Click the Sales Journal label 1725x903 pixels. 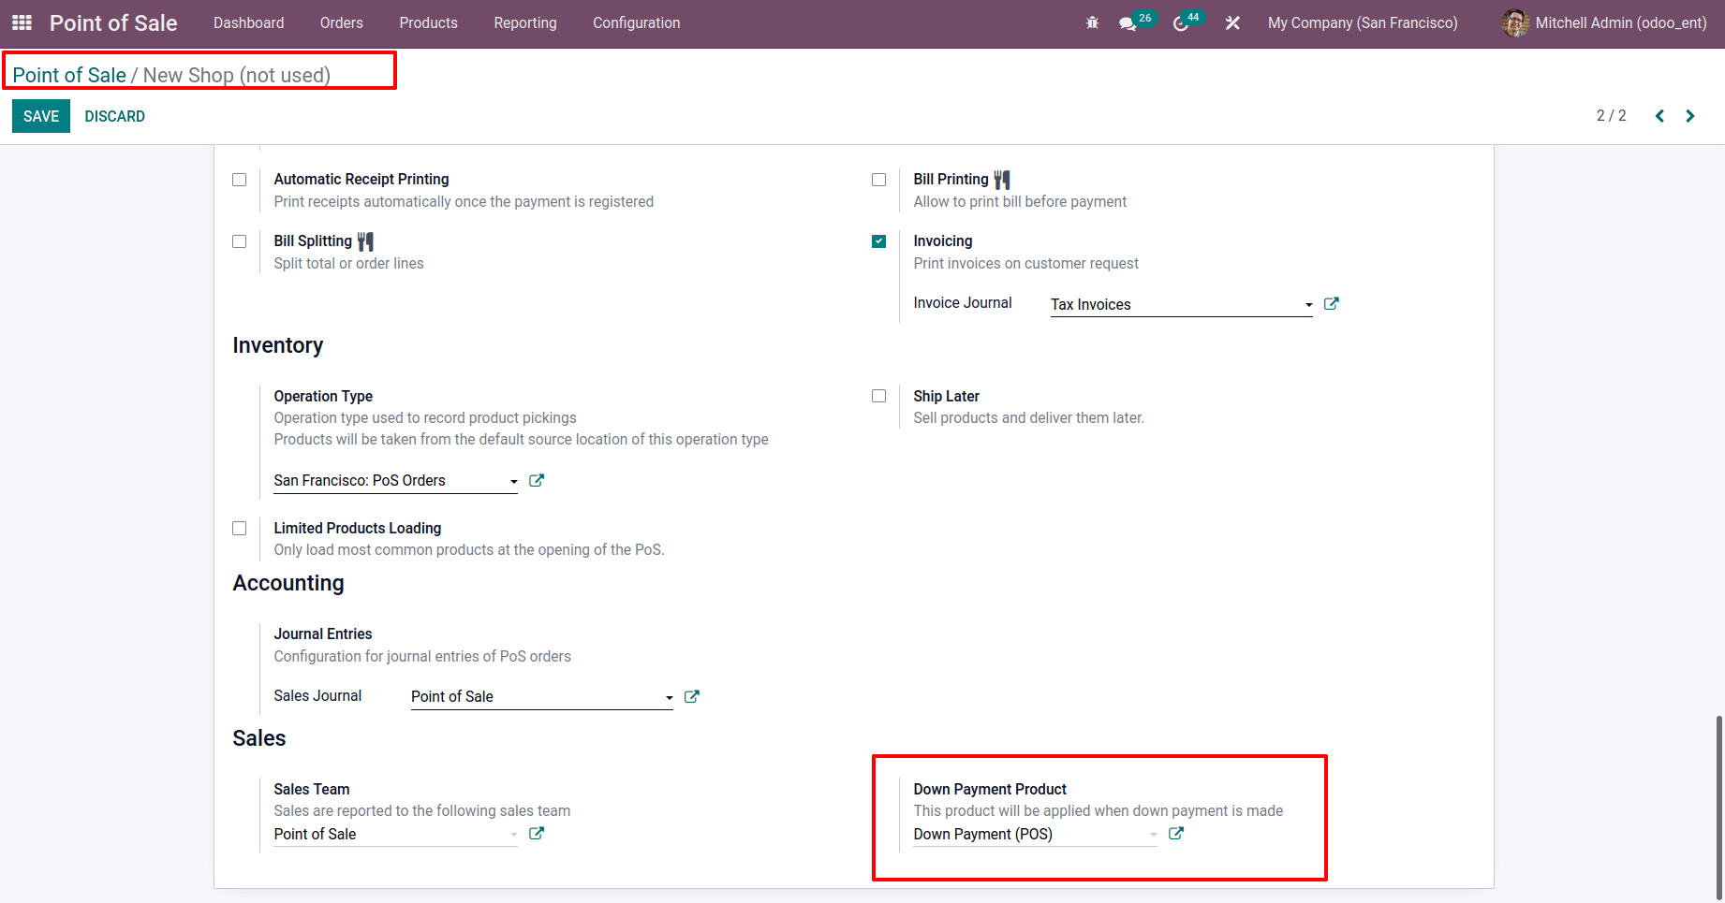tap(317, 696)
